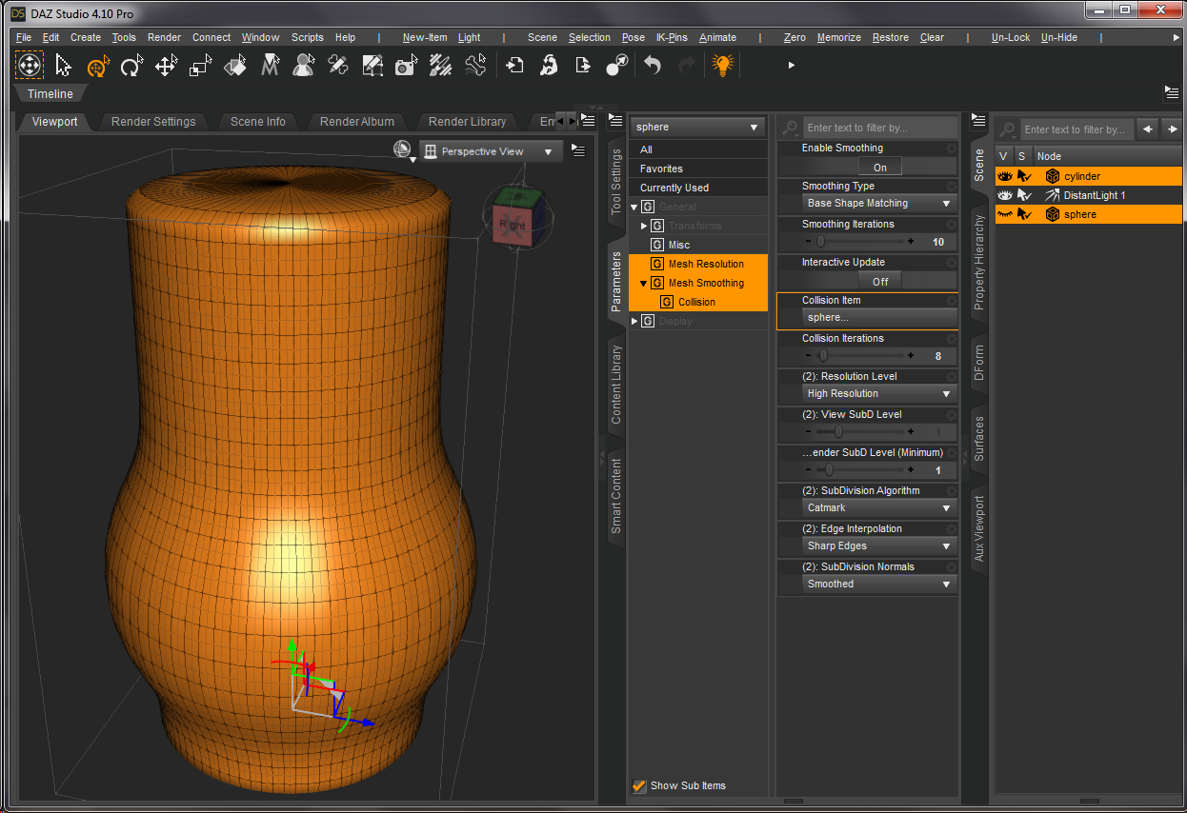Open the Render menu

pos(164,38)
